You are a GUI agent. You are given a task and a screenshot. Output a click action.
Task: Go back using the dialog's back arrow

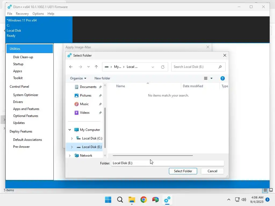pos(71,67)
